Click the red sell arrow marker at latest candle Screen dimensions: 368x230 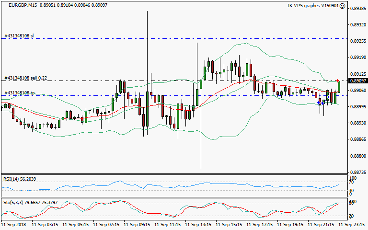338,80
